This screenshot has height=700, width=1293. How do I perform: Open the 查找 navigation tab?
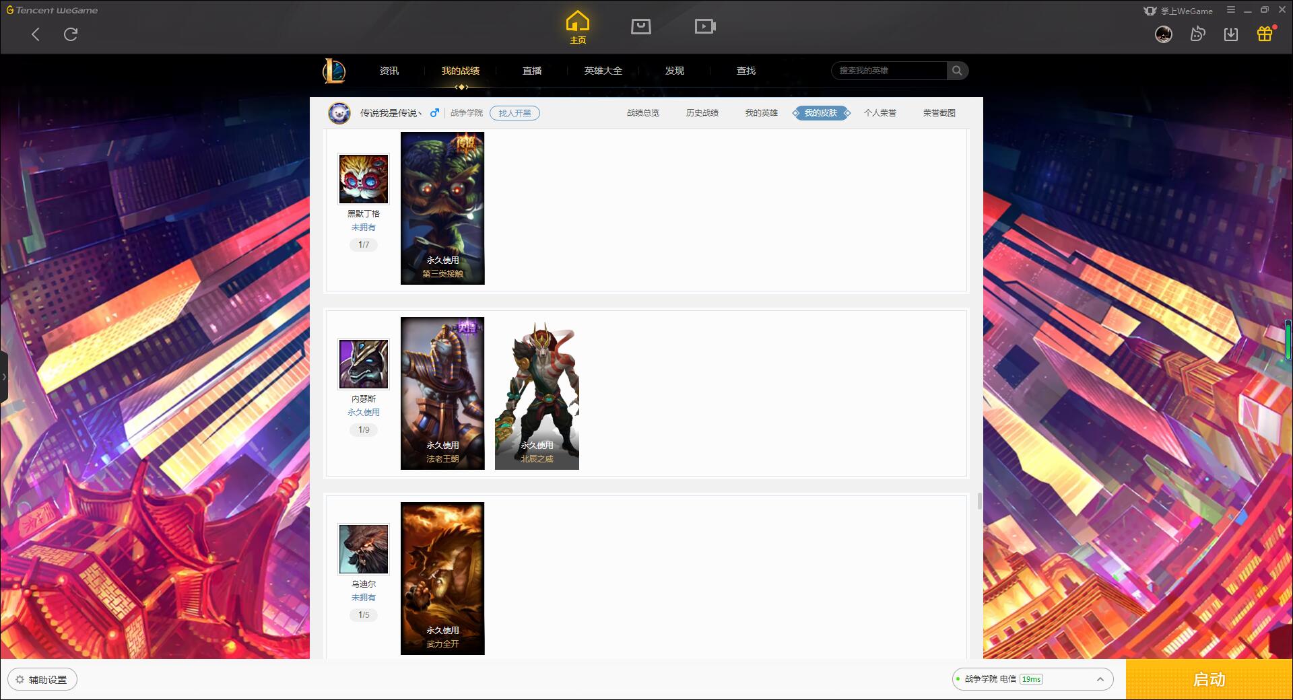click(x=746, y=71)
